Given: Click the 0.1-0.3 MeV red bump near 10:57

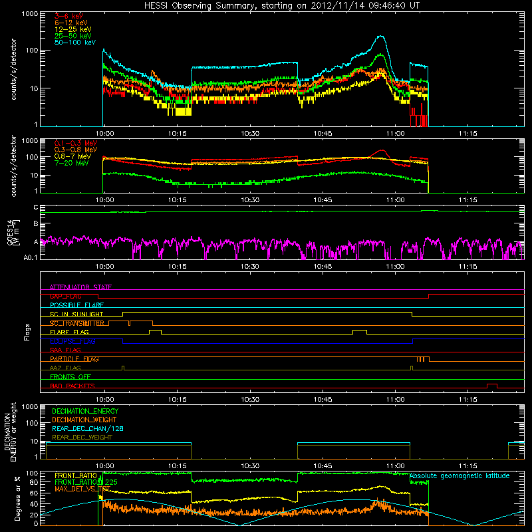Looking at the screenshot, I should [382, 152].
